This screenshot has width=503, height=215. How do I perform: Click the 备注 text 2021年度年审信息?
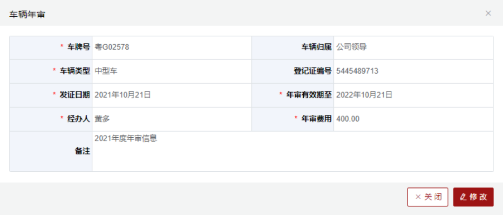point(126,138)
